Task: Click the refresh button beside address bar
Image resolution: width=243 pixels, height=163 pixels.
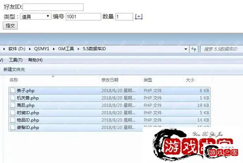Action: [194, 49]
